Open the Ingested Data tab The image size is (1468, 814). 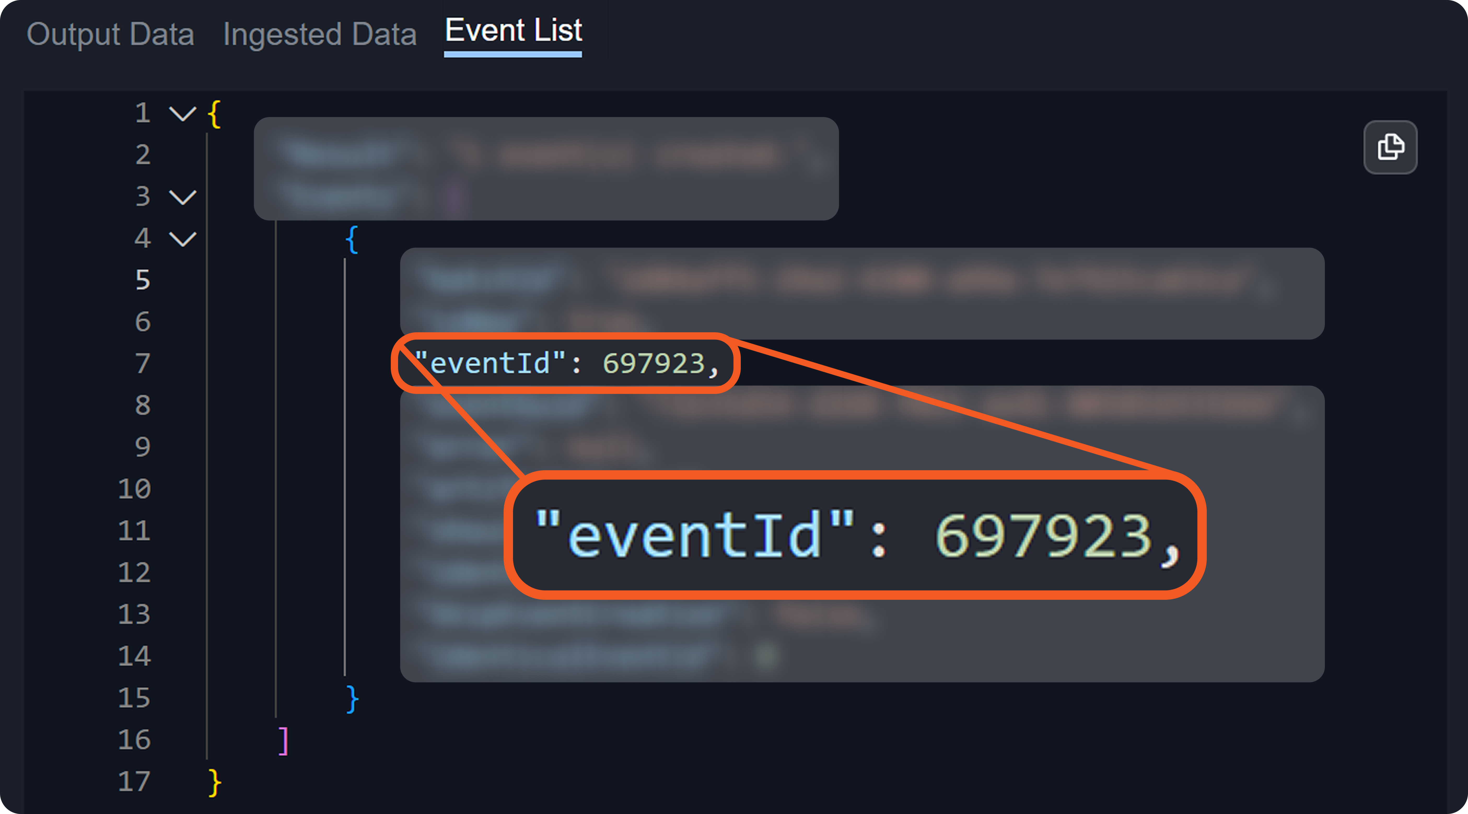pyautogui.click(x=320, y=34)
